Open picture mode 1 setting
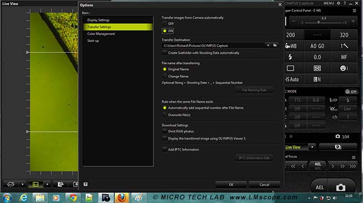This screenshot has width=363, height=203. tap(344, 46)
